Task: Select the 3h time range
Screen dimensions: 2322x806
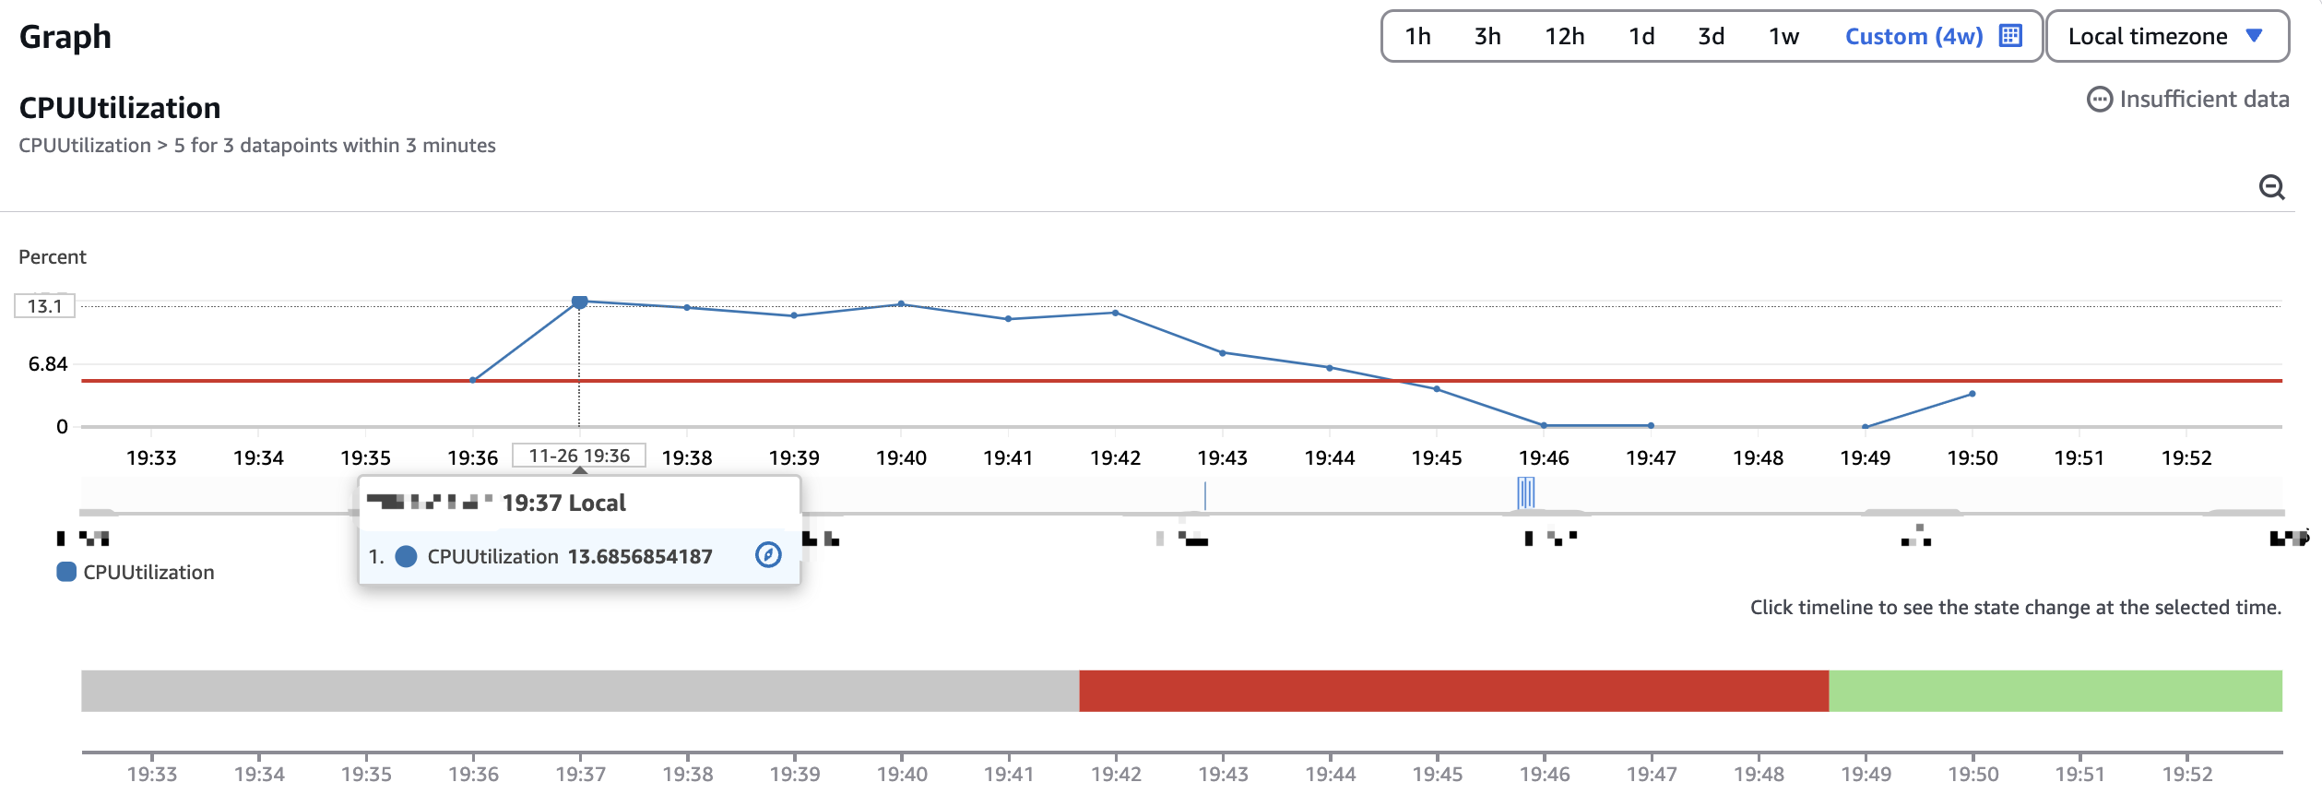Action: click(1487, 36)
